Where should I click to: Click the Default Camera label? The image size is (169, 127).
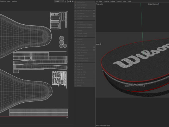click(x=153, y=4)
